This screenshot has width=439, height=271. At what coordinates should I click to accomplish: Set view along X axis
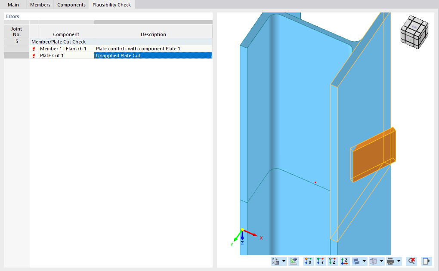[308, 261]
